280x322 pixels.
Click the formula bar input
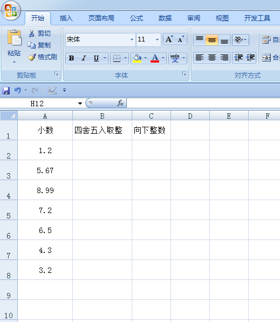tap(203, 103)
